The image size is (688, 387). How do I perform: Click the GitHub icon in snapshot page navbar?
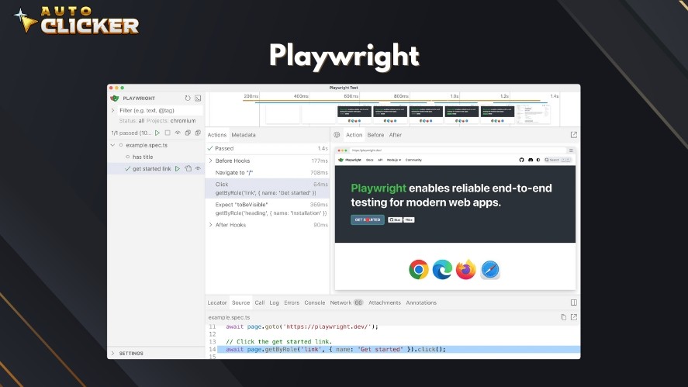click(x=521, y=161)
